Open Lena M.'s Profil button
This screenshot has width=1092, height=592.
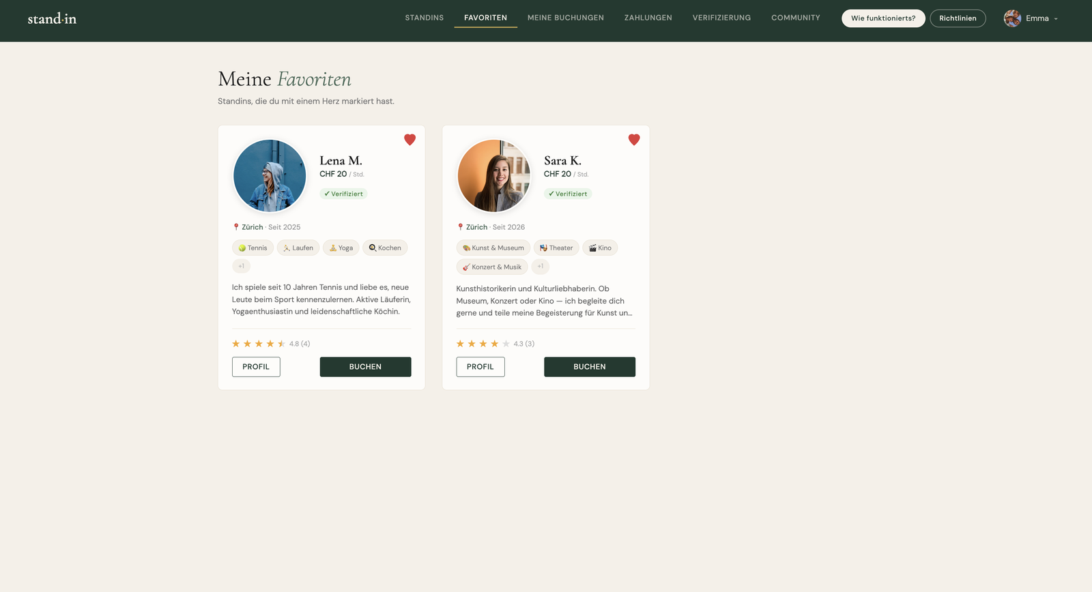pyautogui.click(x=256, y=367)
